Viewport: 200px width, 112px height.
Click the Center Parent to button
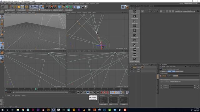tap(45, 10)
